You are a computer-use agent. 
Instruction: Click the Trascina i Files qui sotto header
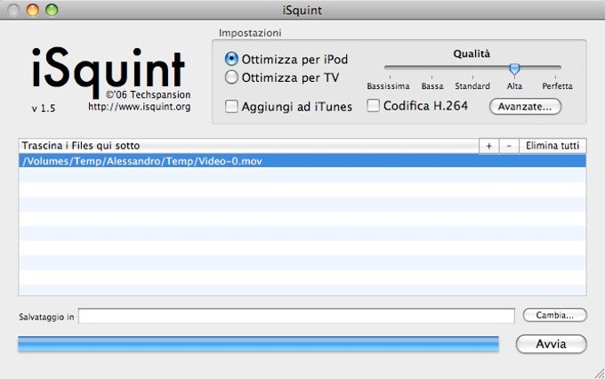point(248,146)
